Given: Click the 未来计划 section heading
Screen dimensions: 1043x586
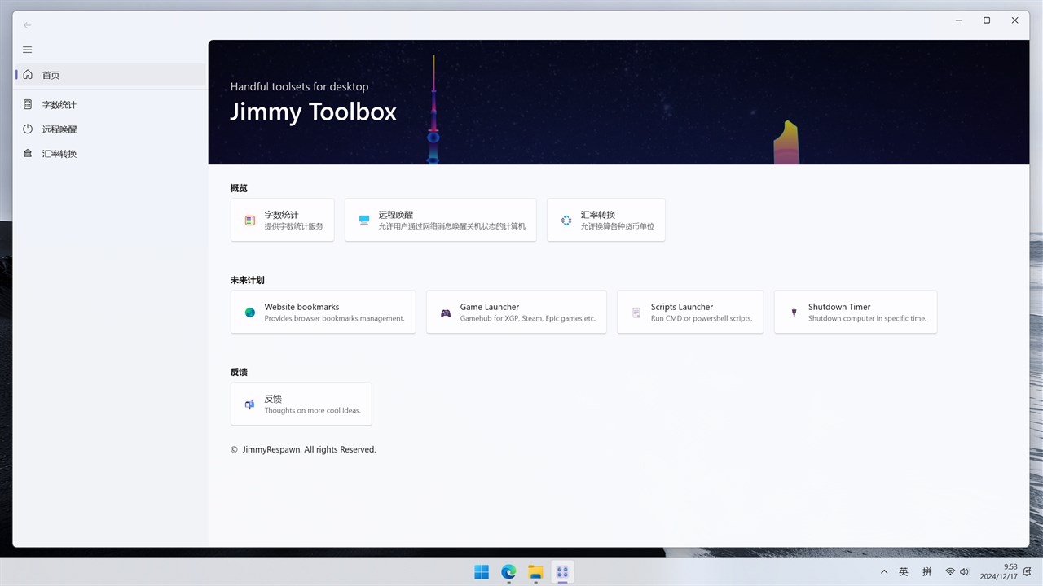Looking at the screenshot, I should (x=248, y=280).
